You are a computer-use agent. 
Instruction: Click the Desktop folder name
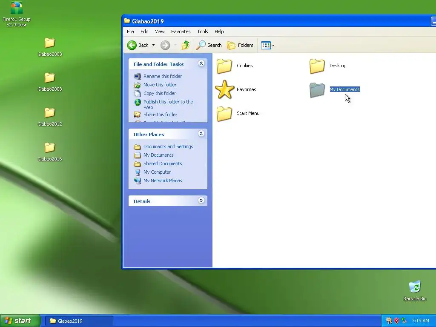click(x=338, y=66)
